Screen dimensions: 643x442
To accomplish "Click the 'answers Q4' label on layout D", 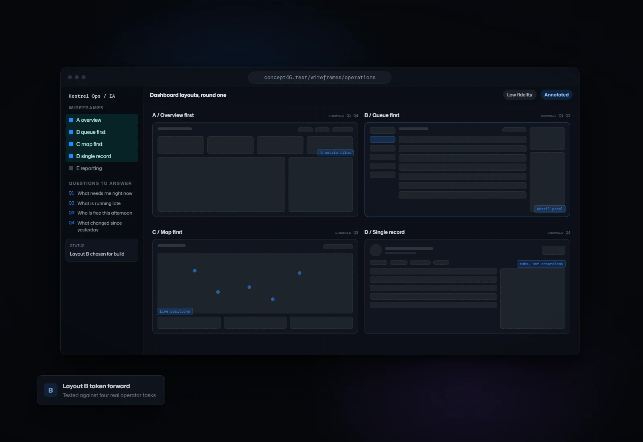I will coord(559,233).
